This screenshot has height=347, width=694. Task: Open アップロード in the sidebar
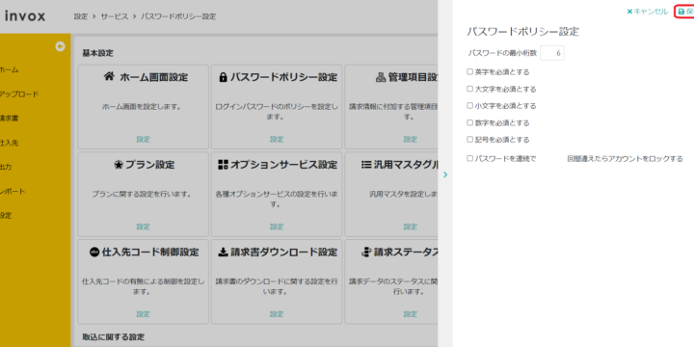pyautogui.click(x=19, y=94)
